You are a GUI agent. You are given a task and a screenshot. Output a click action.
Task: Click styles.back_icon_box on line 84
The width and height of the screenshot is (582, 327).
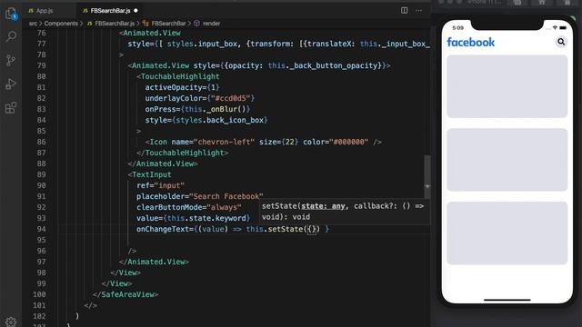point(220,120)
